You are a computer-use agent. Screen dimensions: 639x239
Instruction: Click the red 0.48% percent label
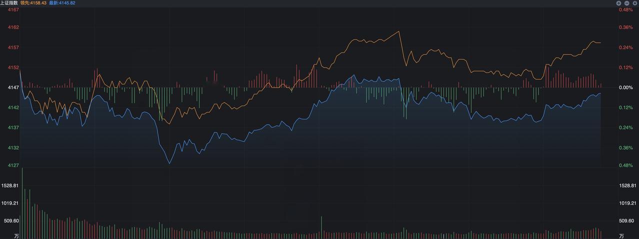point(626,9)
